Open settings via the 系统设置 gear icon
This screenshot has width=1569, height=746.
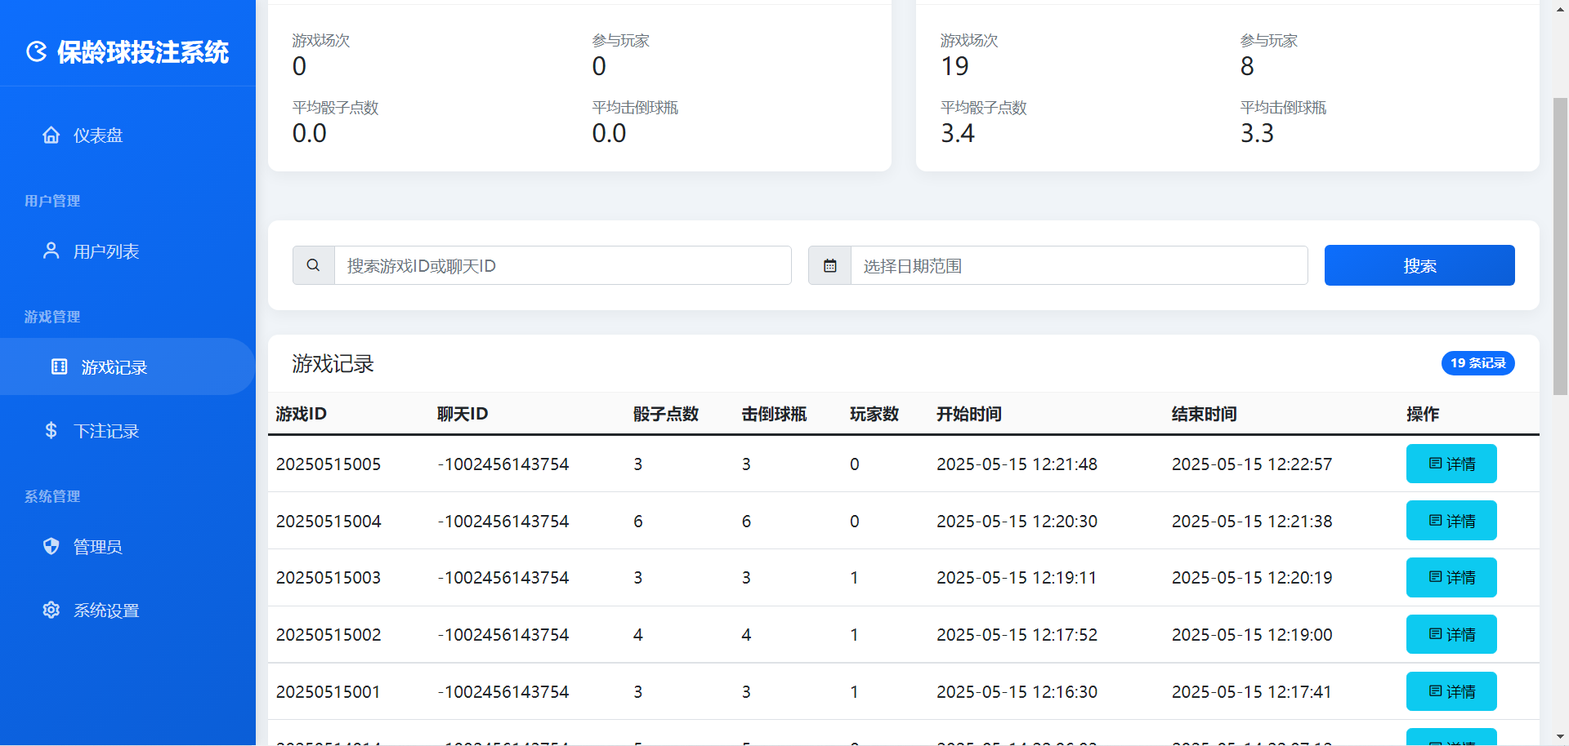(51, 610)
